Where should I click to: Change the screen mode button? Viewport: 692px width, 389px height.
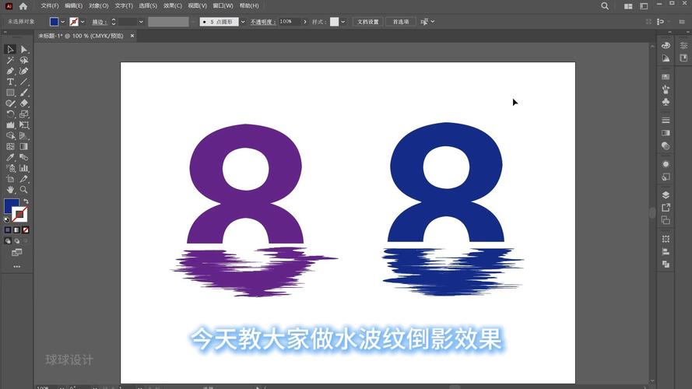[x=17, y=252]
